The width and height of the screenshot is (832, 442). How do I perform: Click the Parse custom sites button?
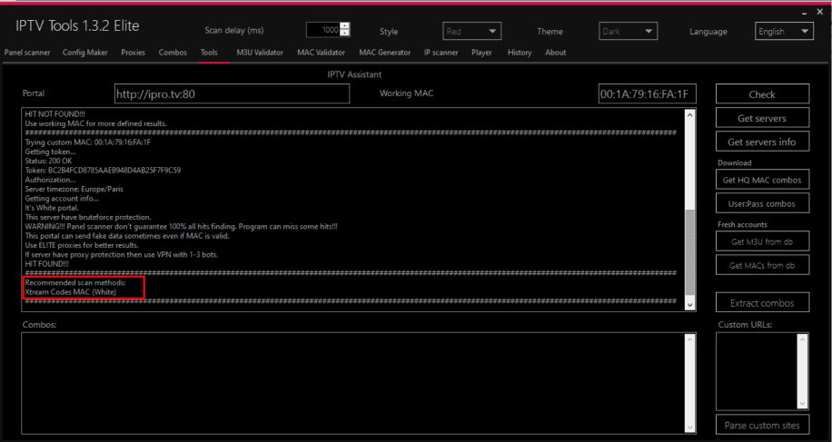click(761, 425)
